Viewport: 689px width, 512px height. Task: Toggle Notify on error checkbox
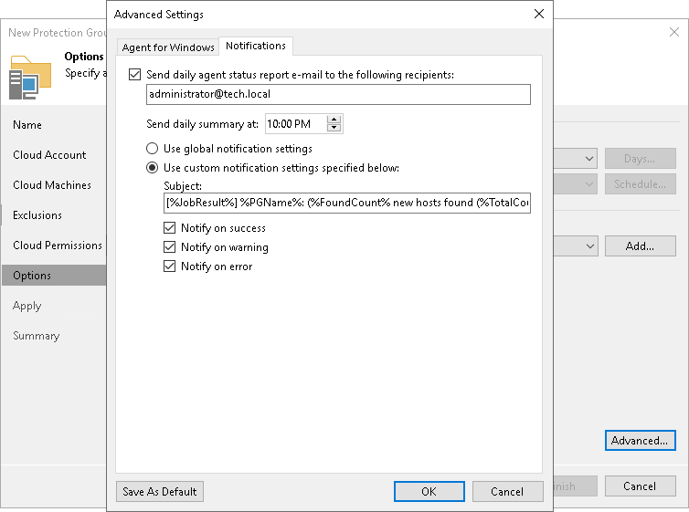170,266
